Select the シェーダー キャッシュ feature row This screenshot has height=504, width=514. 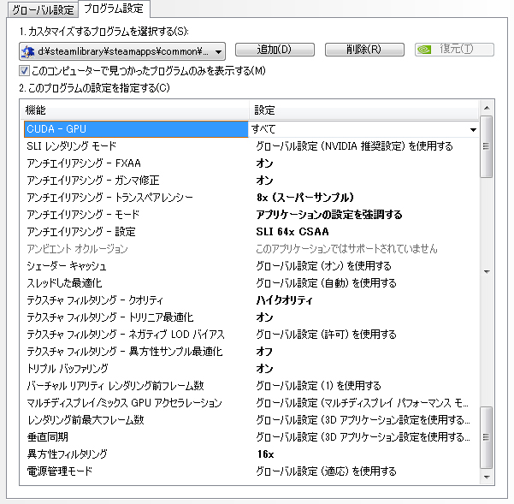pos(67,266)
